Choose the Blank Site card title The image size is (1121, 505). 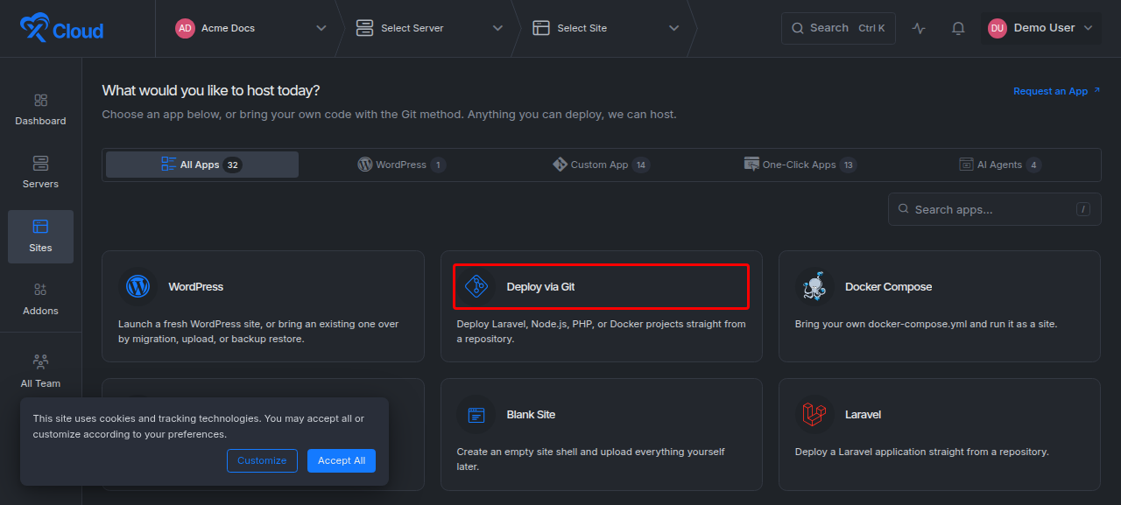pos(531,414)
